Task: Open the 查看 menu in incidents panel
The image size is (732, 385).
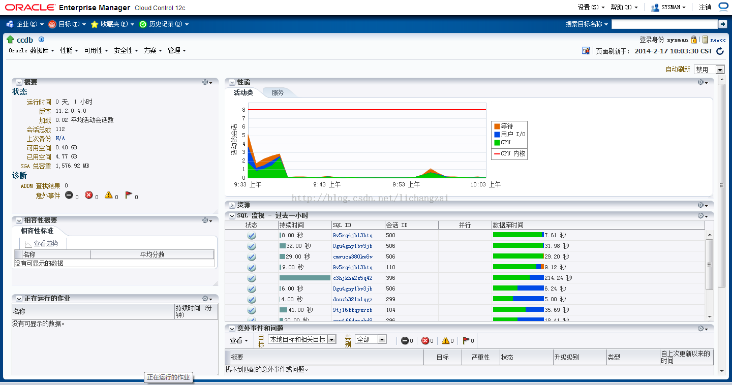Action: pos(239,340)
